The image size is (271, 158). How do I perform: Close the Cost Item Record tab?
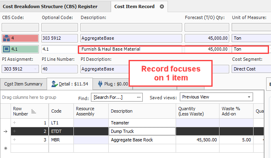pyautogui.click(x=162, y=6)
